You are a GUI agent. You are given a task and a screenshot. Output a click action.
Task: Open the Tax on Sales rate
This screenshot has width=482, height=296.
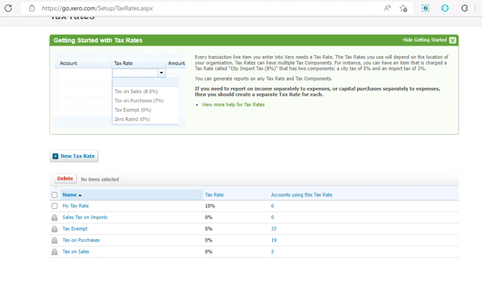click(76, 251)
